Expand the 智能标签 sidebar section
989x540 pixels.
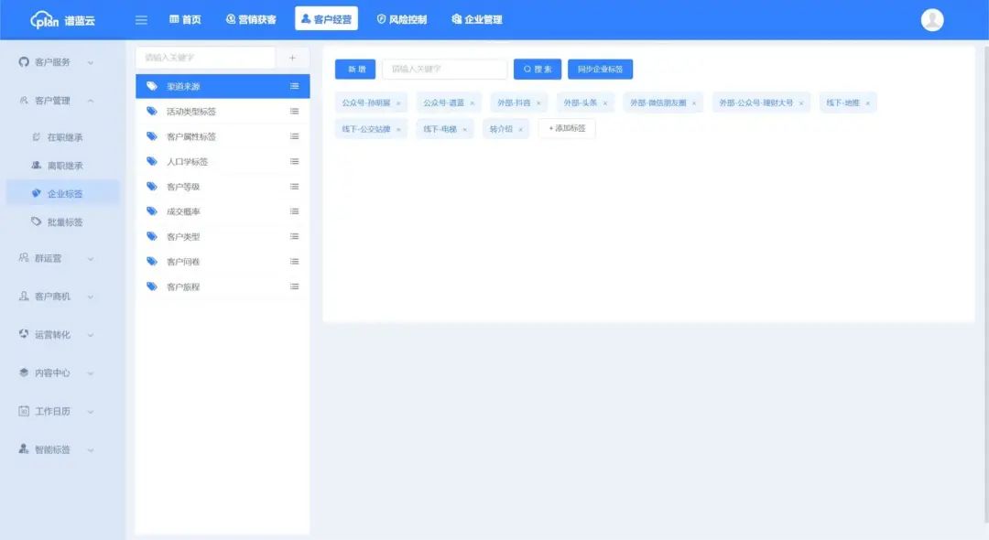[57, 449]
